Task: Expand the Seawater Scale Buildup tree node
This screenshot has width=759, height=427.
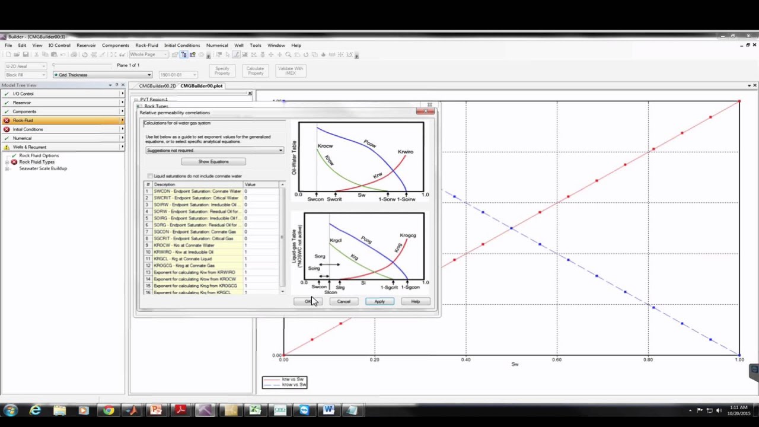Action: (7, 168)
